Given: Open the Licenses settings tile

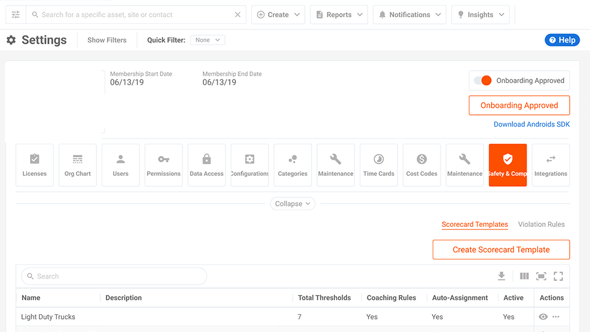Looking at the screenshot, I should (34, 165).
